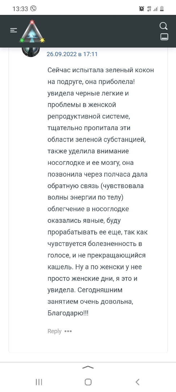Tap the triangle site logo

point(32,31)
